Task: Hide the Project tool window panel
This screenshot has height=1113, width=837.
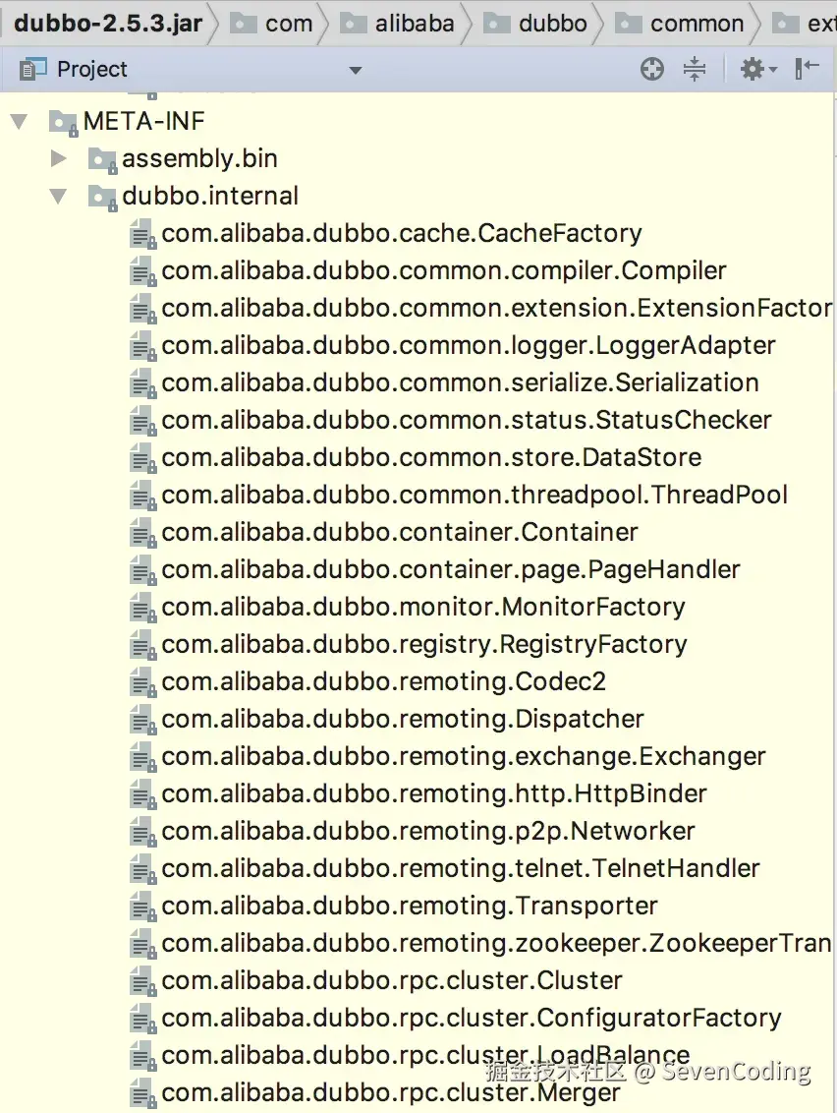Action: click(x=807, y=69)
